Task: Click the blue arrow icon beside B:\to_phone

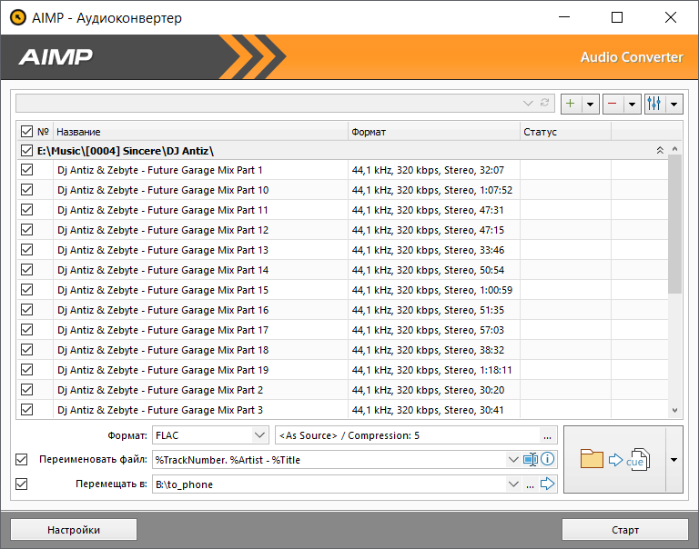Action: (x=547, y=484)
